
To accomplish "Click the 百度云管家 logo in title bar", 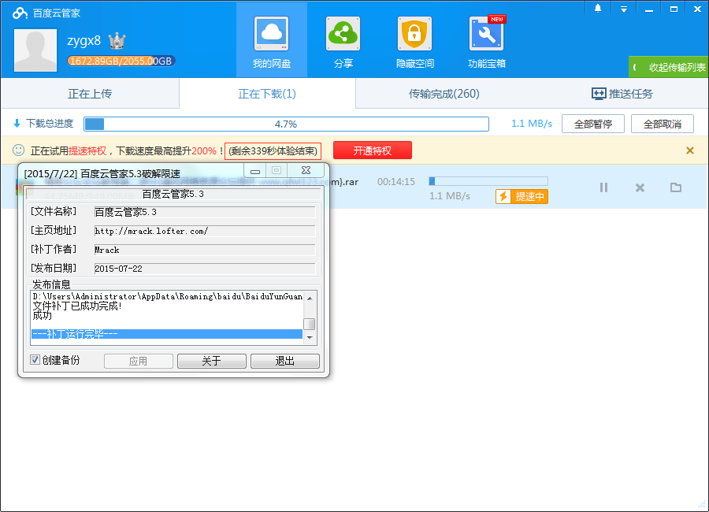I will coord(20,13).
